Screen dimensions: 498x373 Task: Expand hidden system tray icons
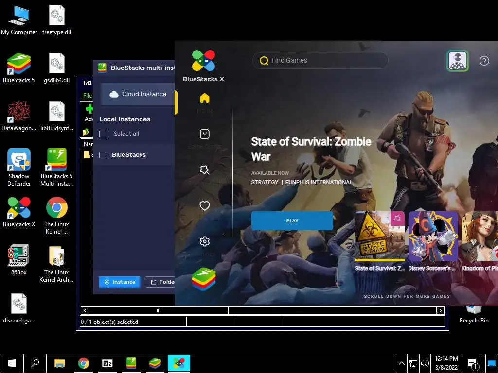[x=401, y=363]
